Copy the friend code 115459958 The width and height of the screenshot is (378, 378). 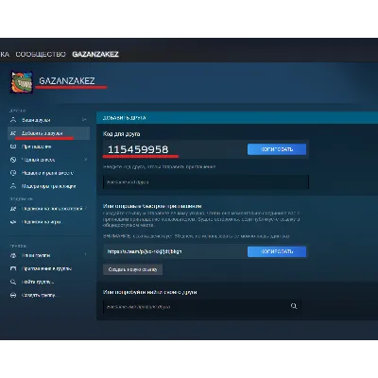277,149
